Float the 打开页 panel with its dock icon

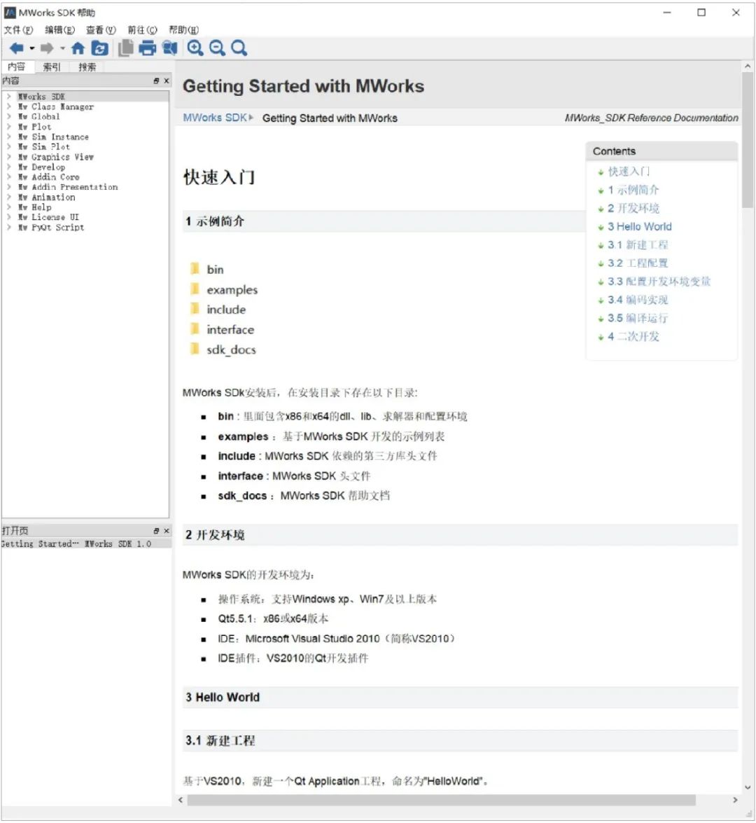click(156, 531)
